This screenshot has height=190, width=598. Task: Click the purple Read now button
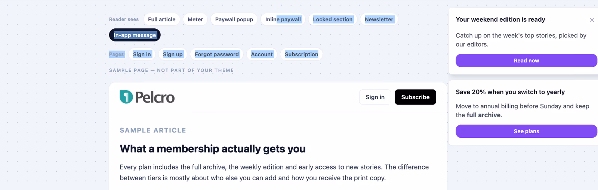[526, 60]
